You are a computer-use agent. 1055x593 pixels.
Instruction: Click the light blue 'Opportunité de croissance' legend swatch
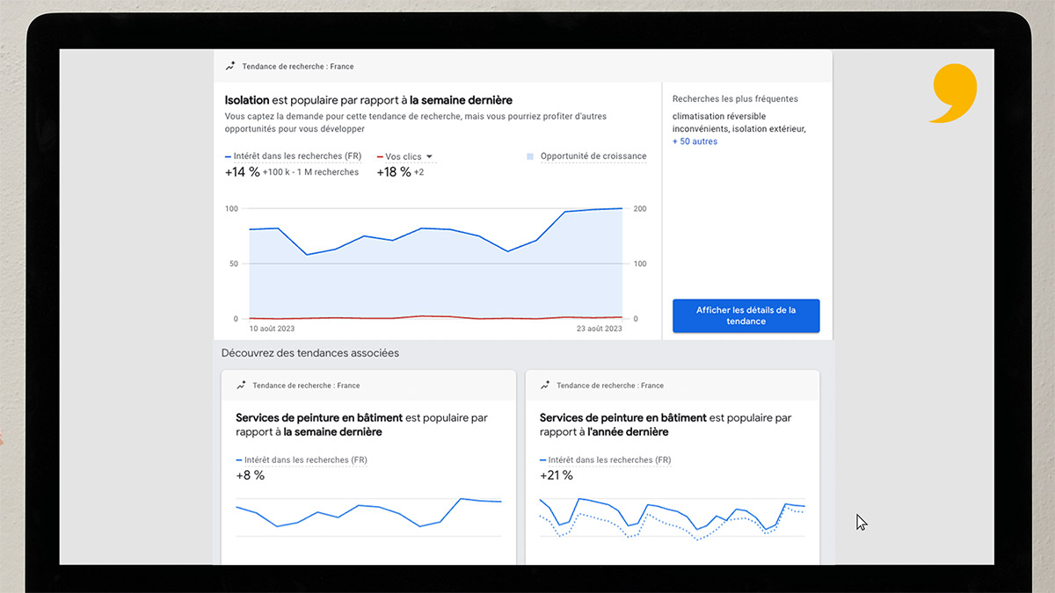tap(530, 156)
